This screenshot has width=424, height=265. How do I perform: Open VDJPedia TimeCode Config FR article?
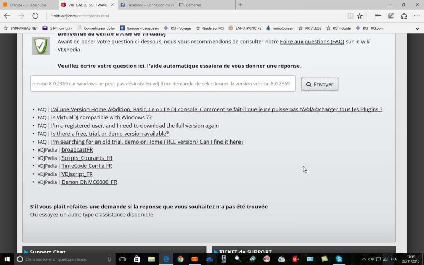click(x=86, y=166)
